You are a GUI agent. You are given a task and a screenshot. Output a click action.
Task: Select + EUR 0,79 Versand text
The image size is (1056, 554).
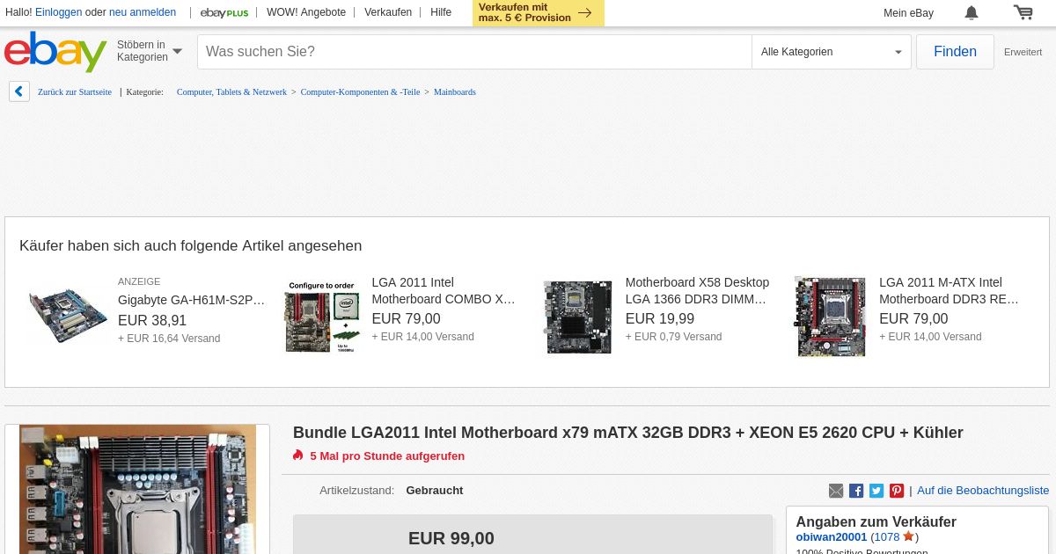coord(674,337)
